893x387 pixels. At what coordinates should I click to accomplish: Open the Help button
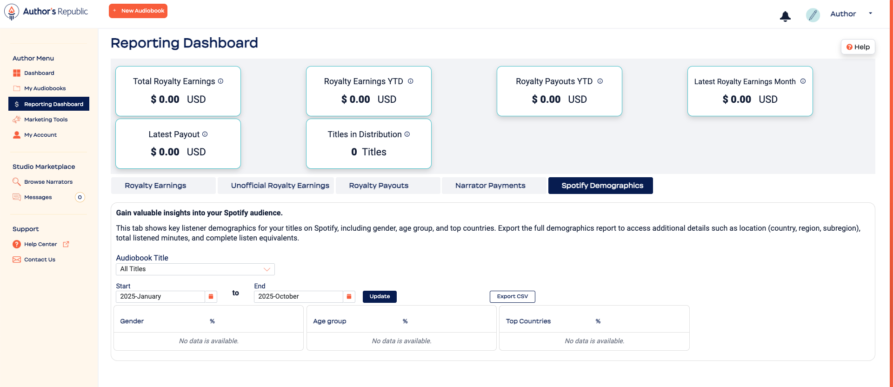(x=858, y=47)
